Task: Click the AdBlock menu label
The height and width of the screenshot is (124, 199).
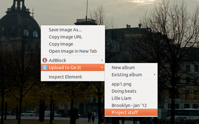Action: pos(58,60)
